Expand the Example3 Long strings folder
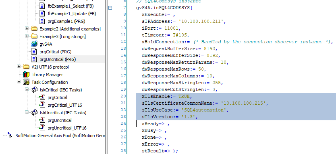Screen dimensions: 336x154 tap(27, 36)
